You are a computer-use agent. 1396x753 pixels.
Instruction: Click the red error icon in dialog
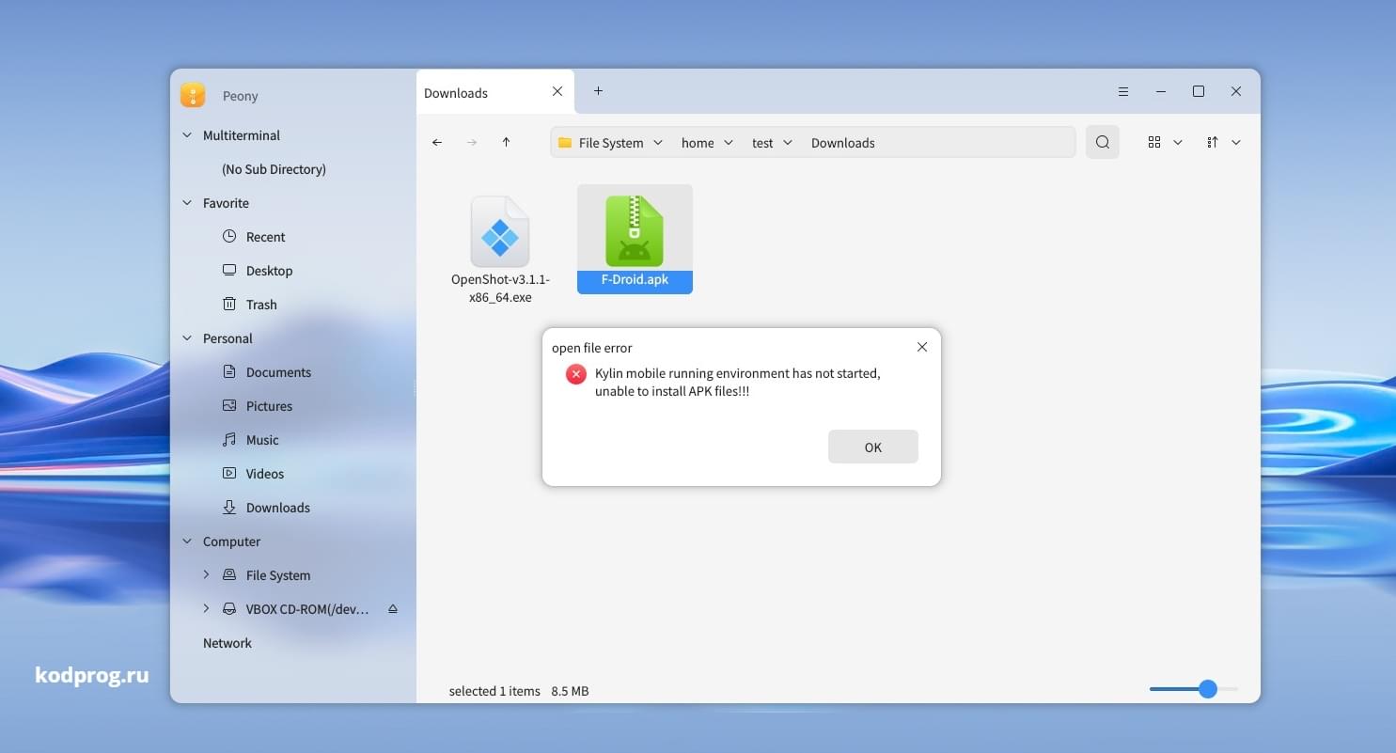[576, 374]
